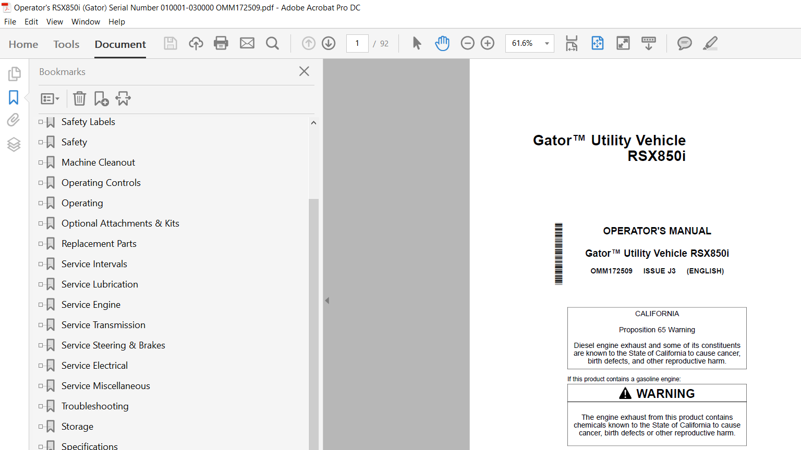Open the File menu
801x450 pixels.
click(x=10, y=22)
